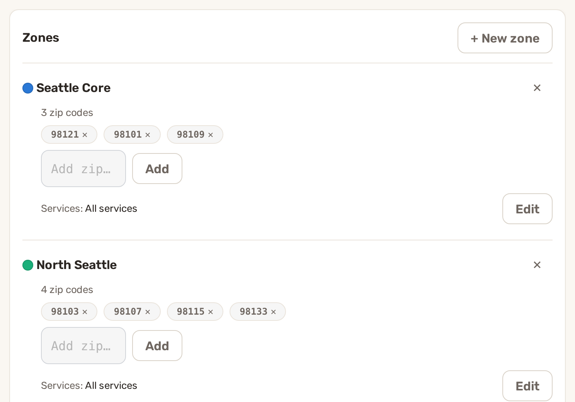The image size is (575, 402).
Task: Remove zip code 98107 chip
Action: click(x=148, y=312)
